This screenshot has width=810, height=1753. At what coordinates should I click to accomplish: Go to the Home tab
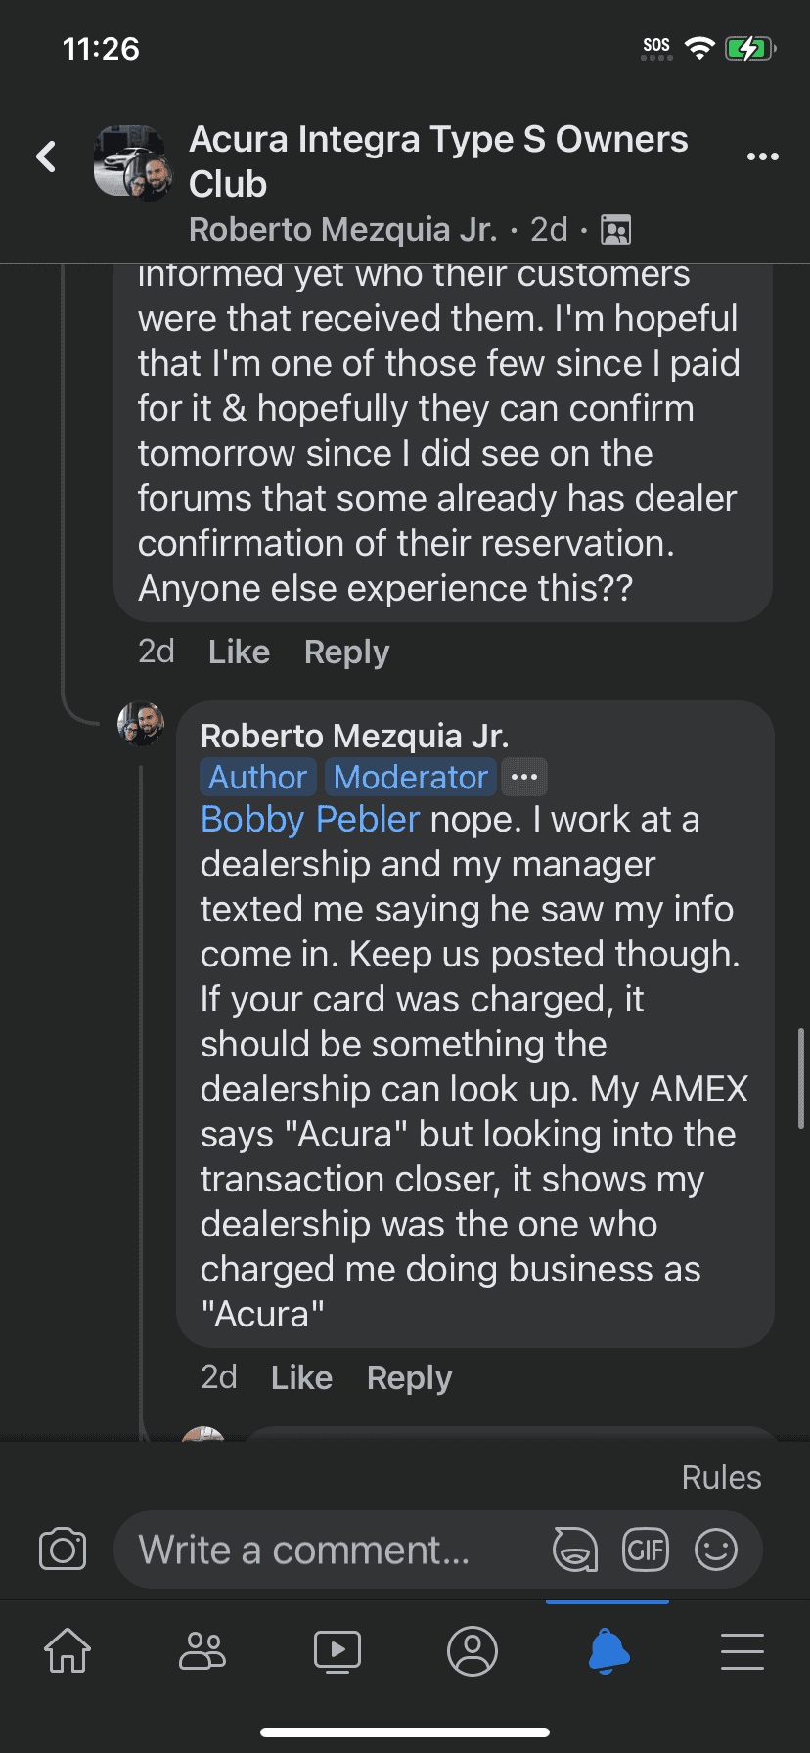tap(67, 1650)
